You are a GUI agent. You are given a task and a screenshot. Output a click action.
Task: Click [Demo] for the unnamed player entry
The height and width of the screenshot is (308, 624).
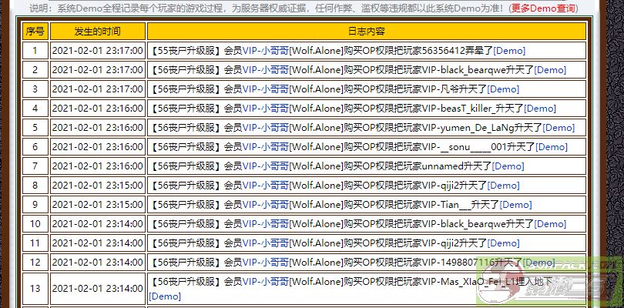508,166
